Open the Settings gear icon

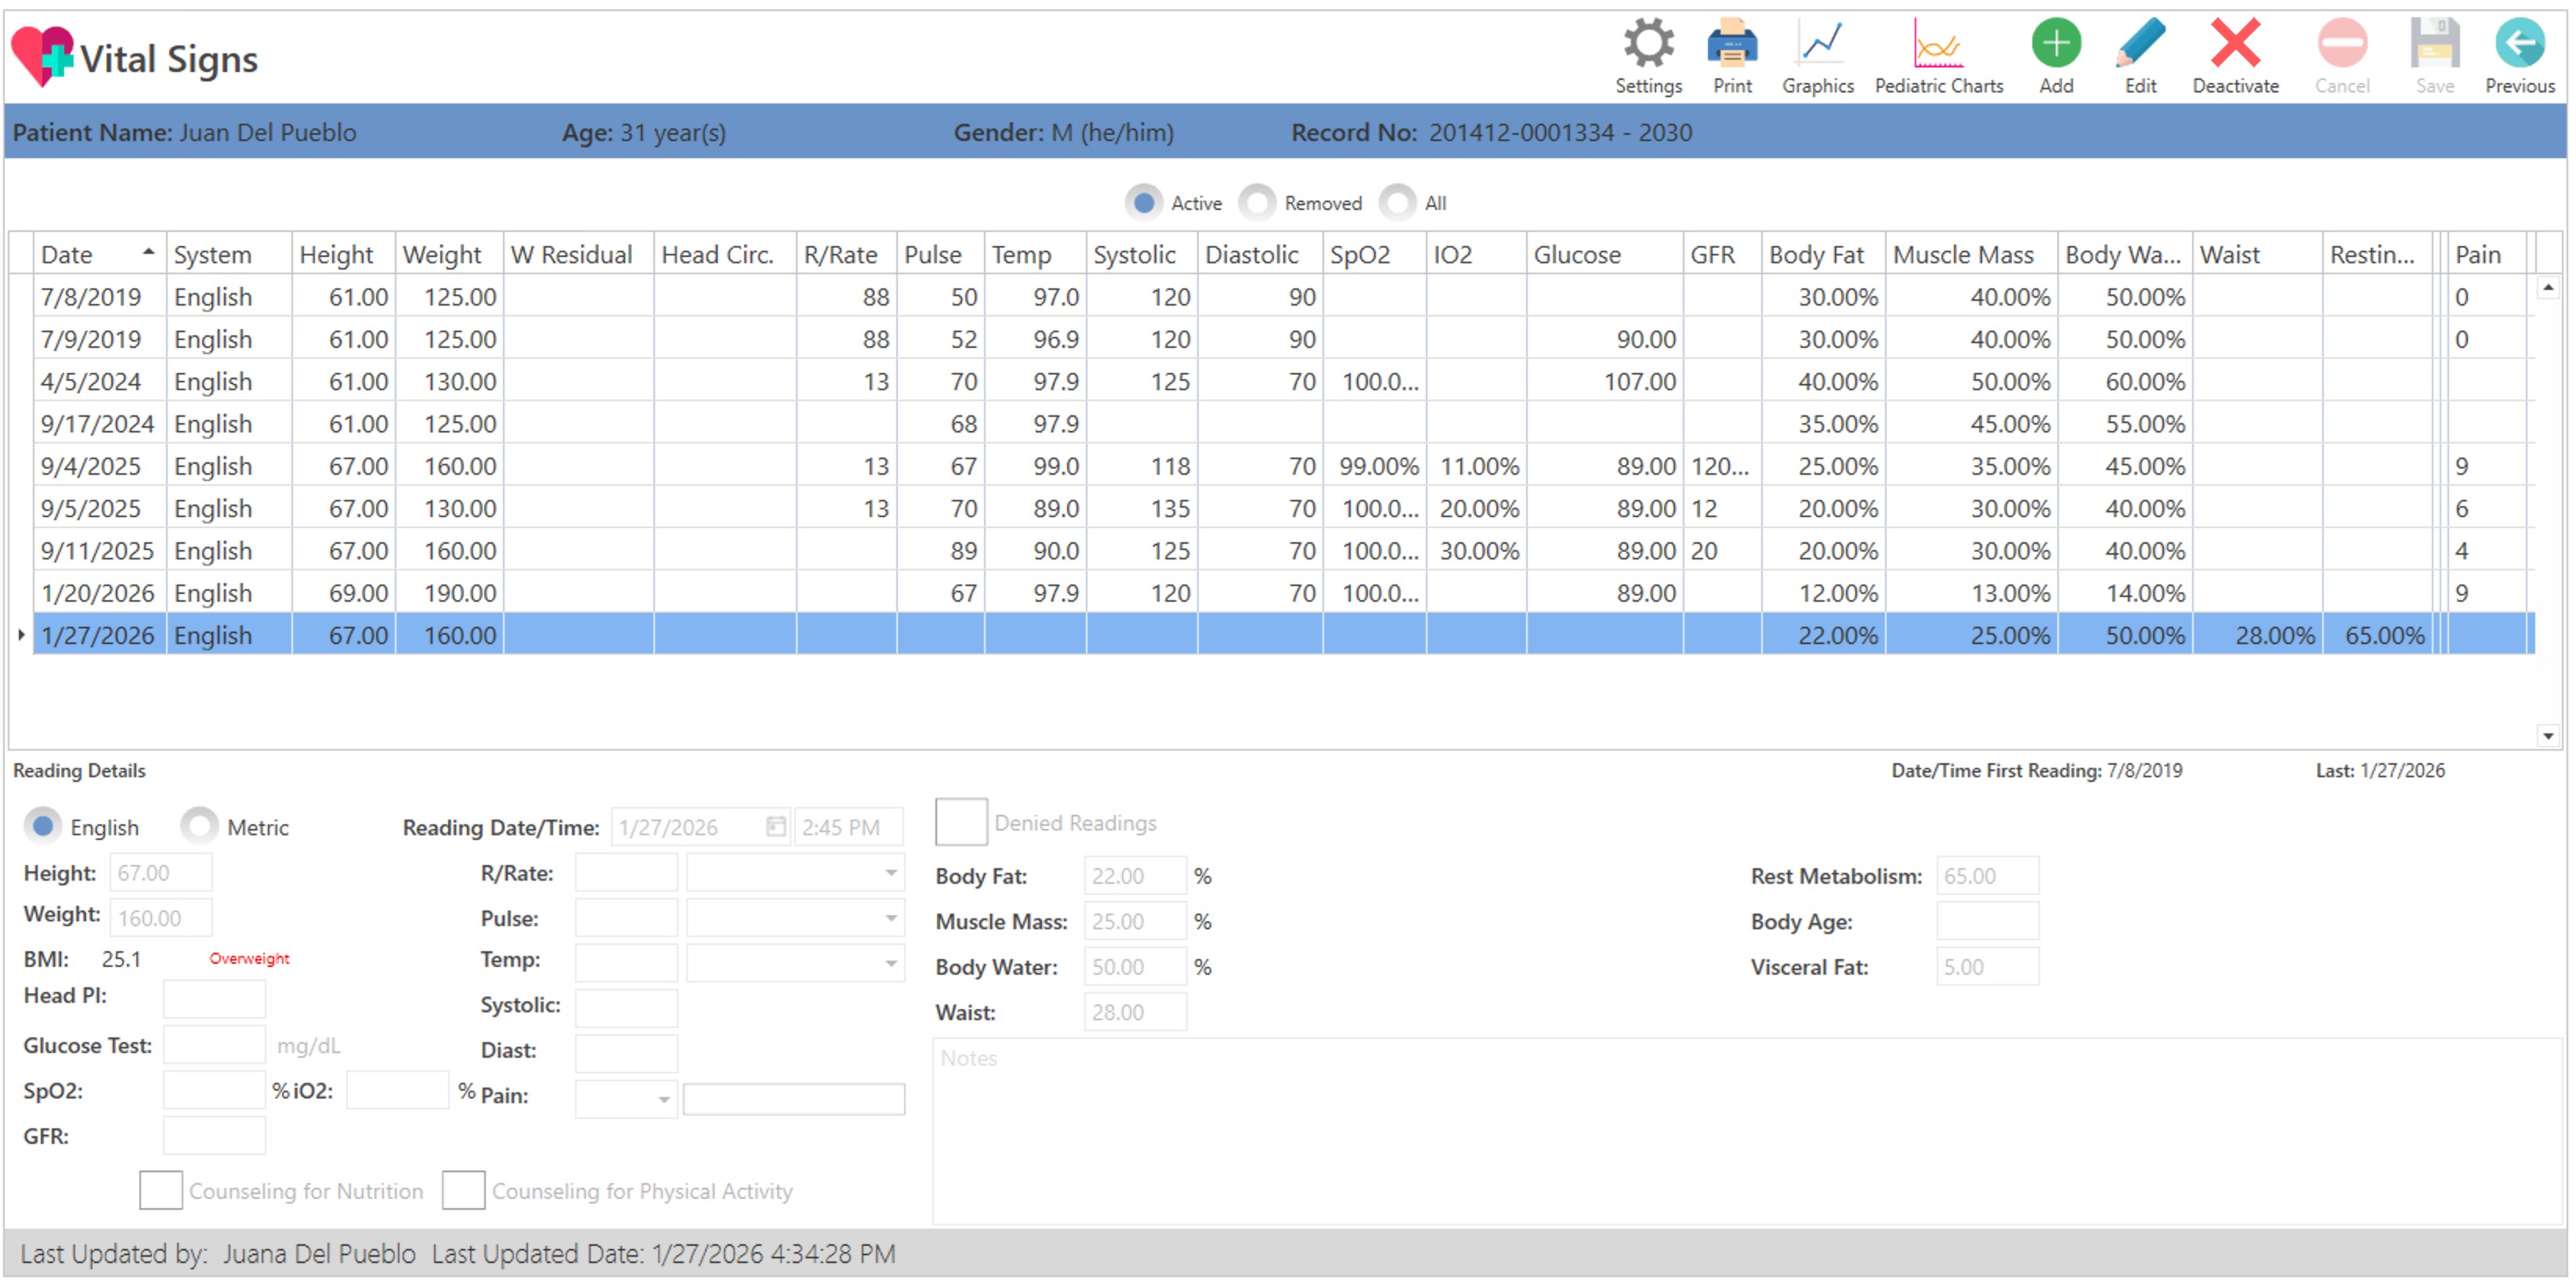click(x=1648, y=45)
